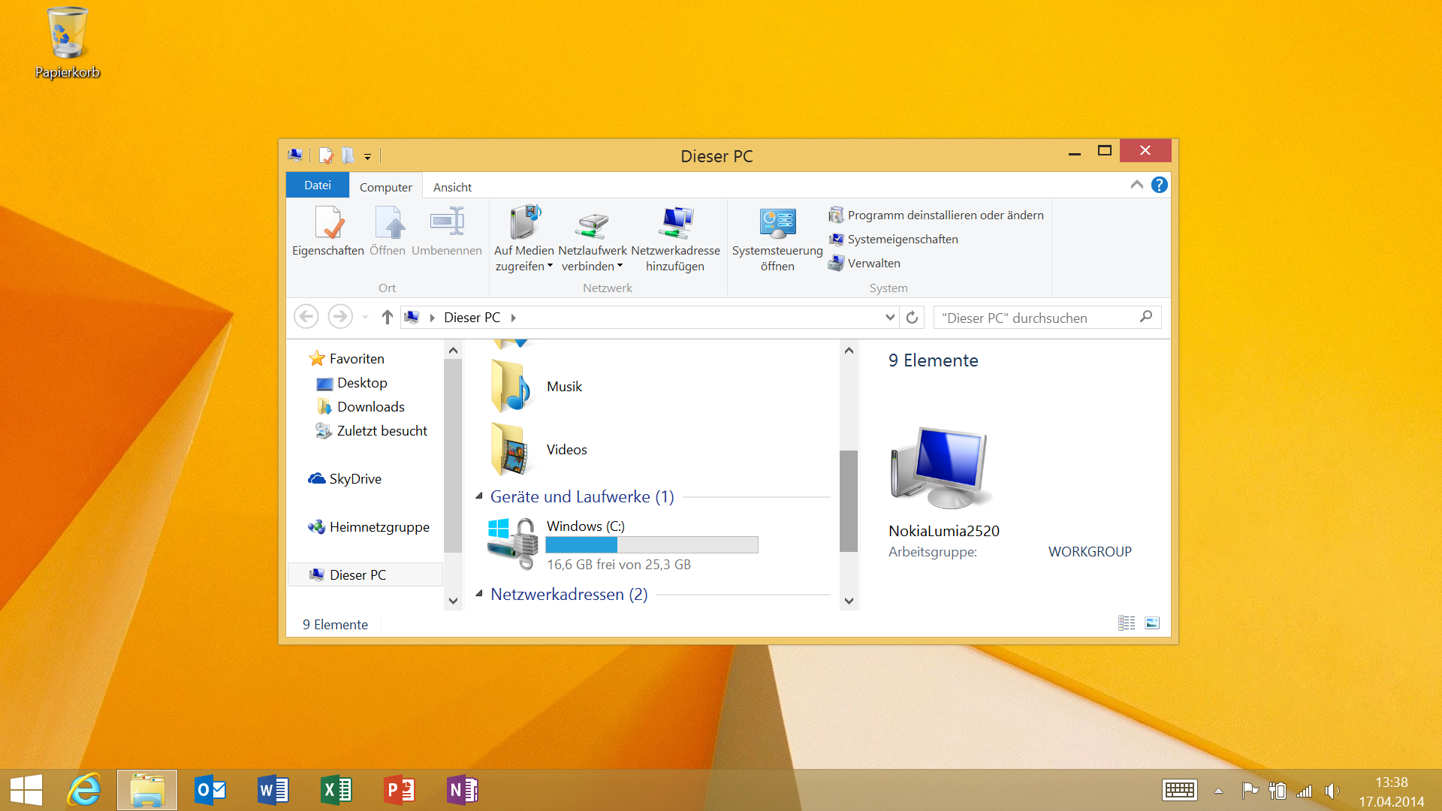
Task: Click the Eigenschaften properties icon
Action: (328, 224)
